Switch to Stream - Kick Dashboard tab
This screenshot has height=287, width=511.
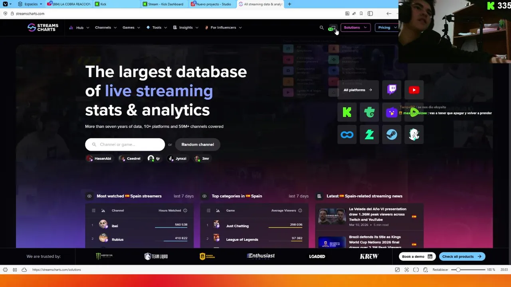click(x=165, y=4)
